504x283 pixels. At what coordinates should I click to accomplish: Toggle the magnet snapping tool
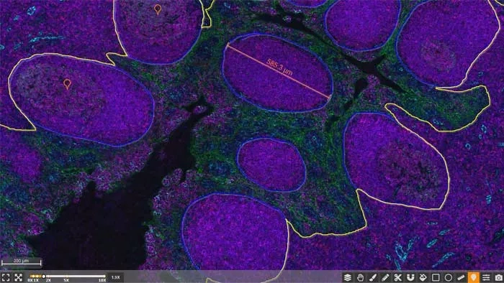pos(410,277)
